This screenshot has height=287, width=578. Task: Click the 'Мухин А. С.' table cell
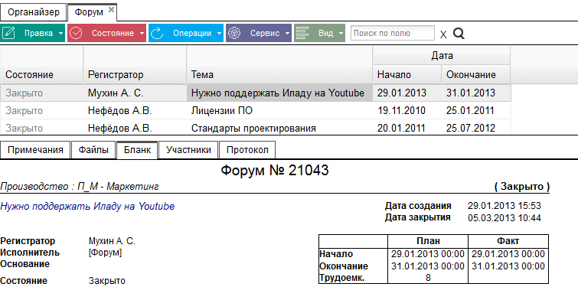[135, 93]
